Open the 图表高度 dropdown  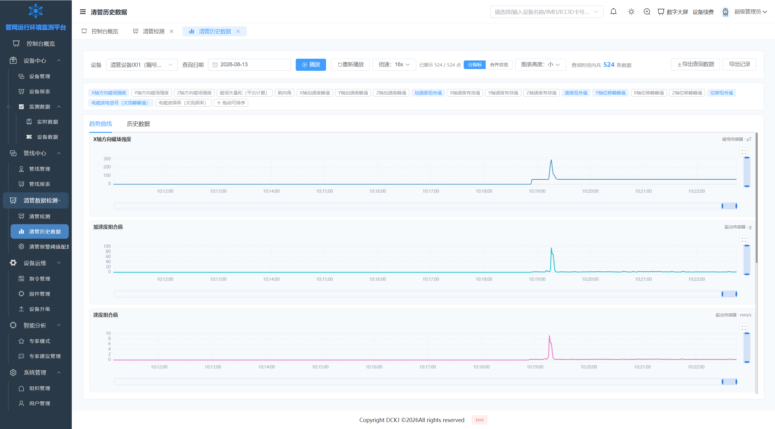[540, 65]
